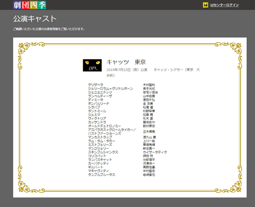The image size is (255, 207).
Task: Select the ジェミマ role row
Action: tap(94, 115)
